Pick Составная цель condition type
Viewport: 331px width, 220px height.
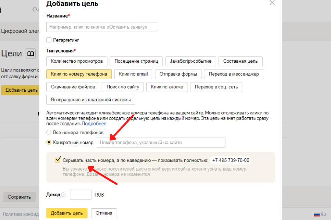pyautogui.click(x=240, y=61)
